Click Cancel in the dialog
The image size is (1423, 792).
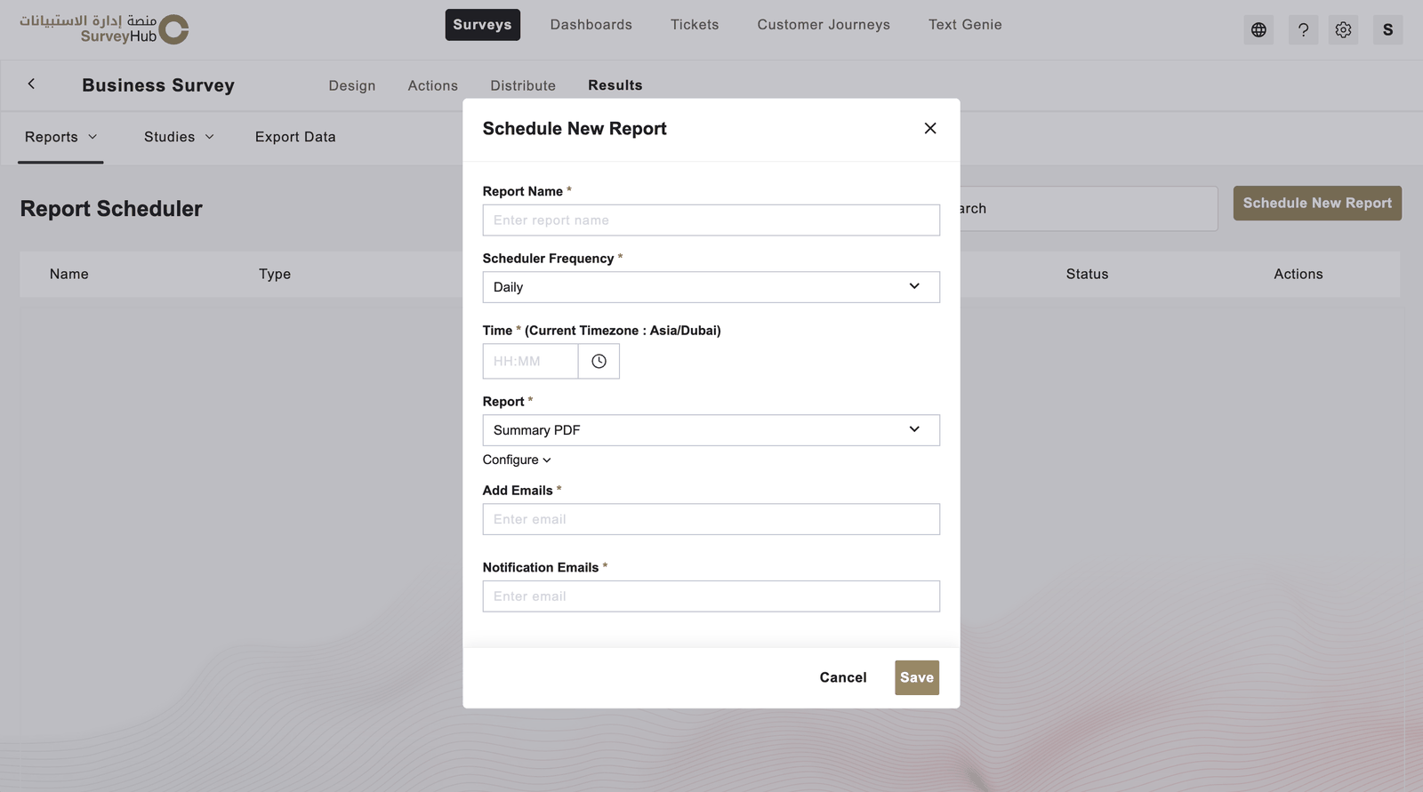coord(843,677)
